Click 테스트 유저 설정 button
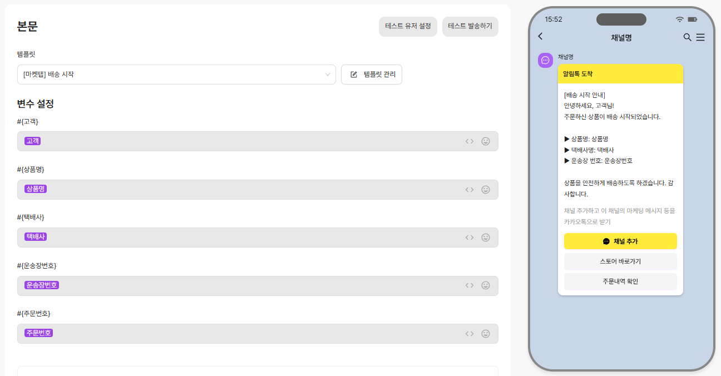Viewport: 721px width, 376px height. tap(408, 26)
